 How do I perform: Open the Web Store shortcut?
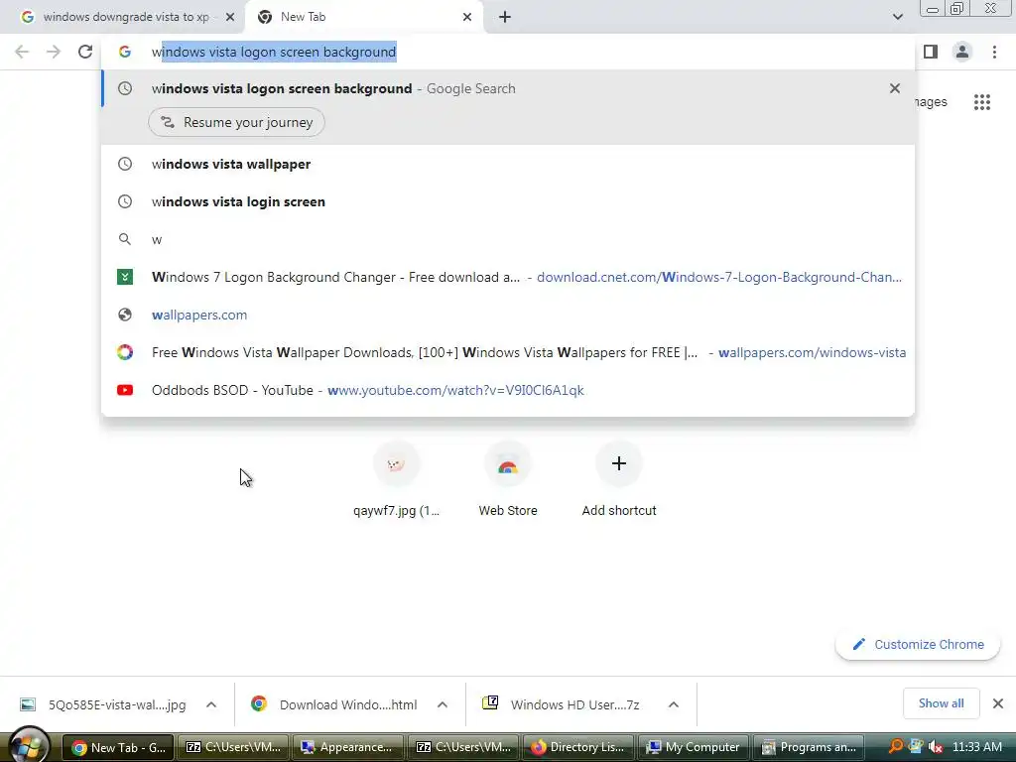pyautogui.click(x=508, y=480)
